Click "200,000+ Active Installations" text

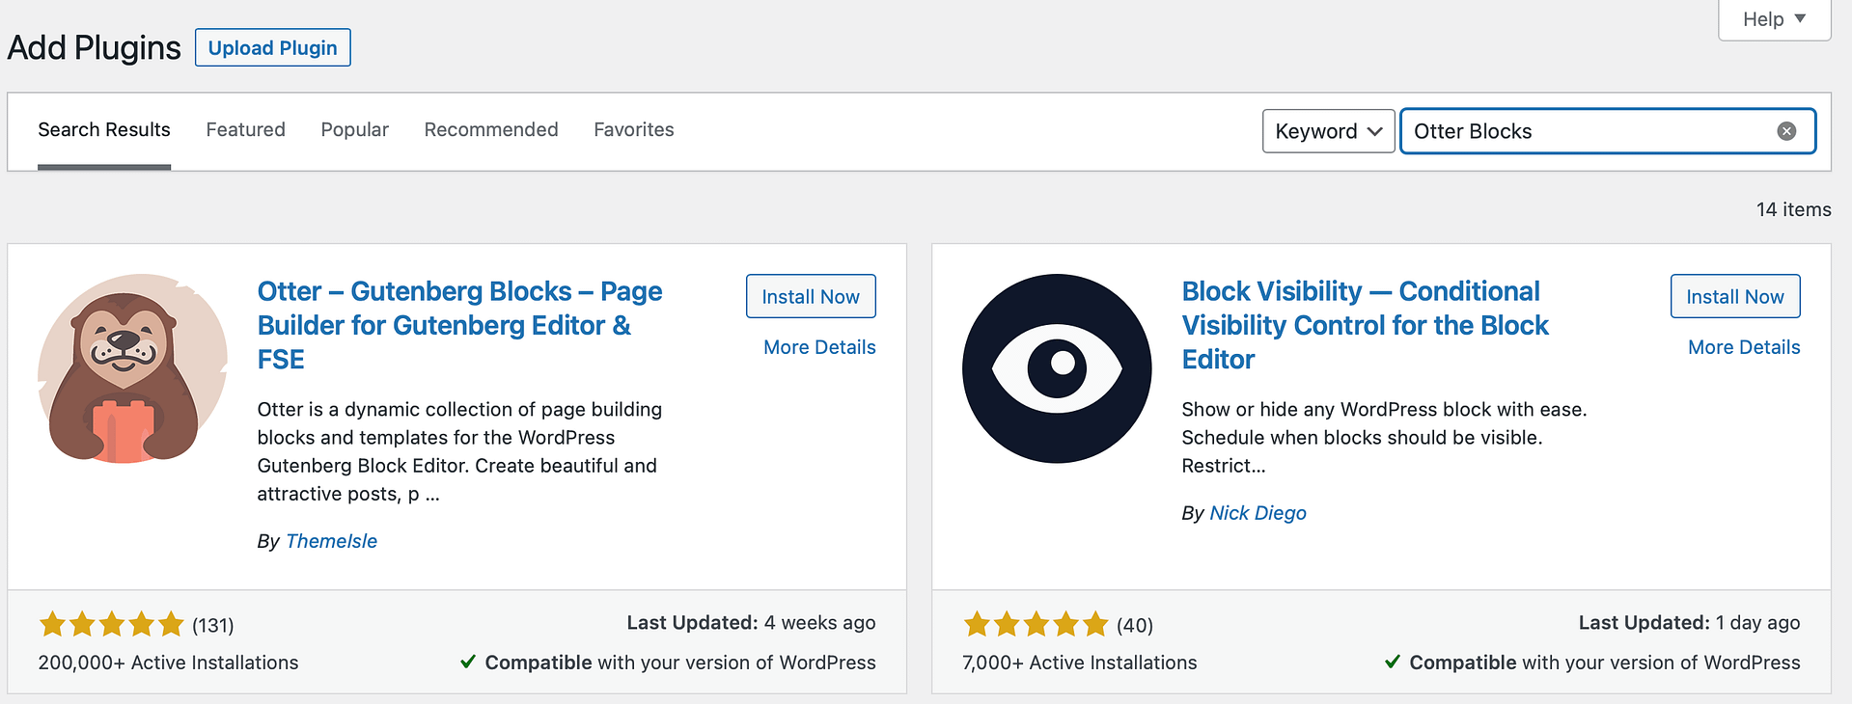coord(168,663)
